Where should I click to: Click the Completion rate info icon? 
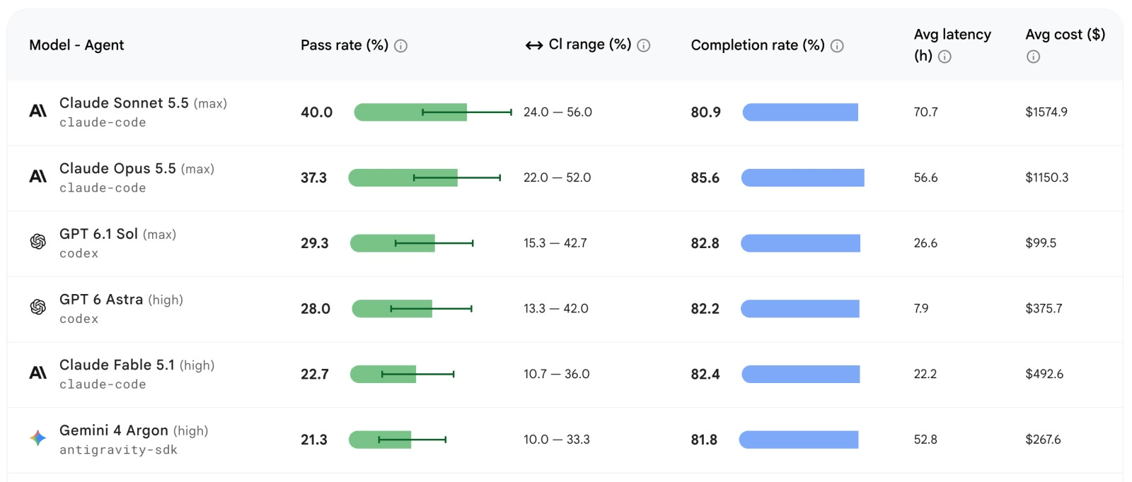[x=837, y=46]
